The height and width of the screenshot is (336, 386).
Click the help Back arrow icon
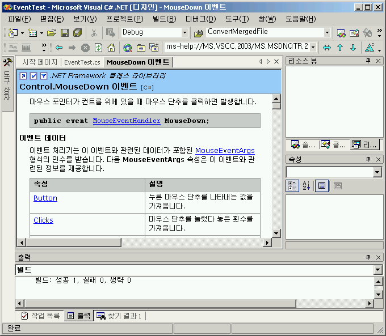point(59,48)
